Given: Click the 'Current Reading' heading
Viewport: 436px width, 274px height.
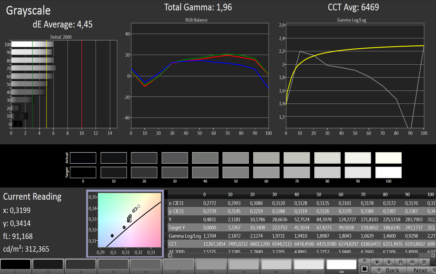Looking at the screenshot, I should click(x=32, y=197).
